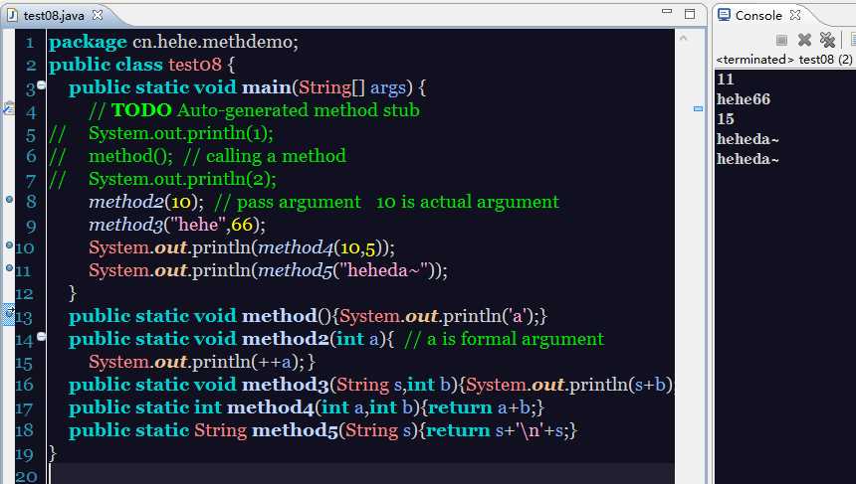The height and width of the screenshot is (484, 856).
Task: Click 'cn.hehe.methdemo;' package name
Action: click(215, 42)
